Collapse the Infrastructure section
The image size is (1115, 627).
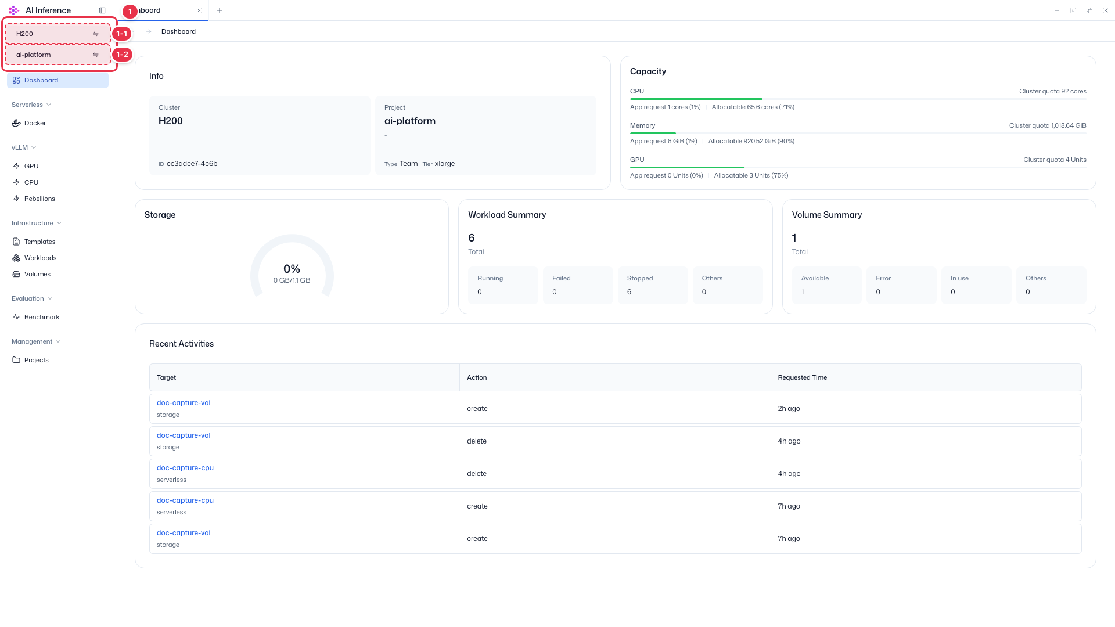tap(37, 223)
